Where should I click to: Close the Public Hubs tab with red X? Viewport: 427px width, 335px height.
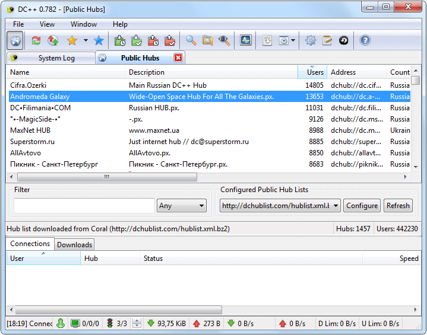178,58
